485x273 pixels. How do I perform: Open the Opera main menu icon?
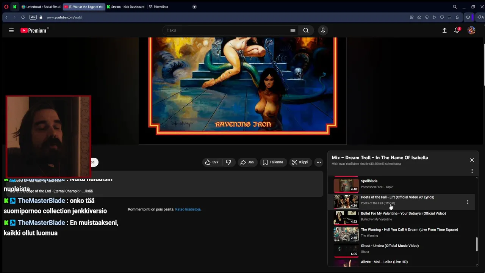tap(6, 7)
